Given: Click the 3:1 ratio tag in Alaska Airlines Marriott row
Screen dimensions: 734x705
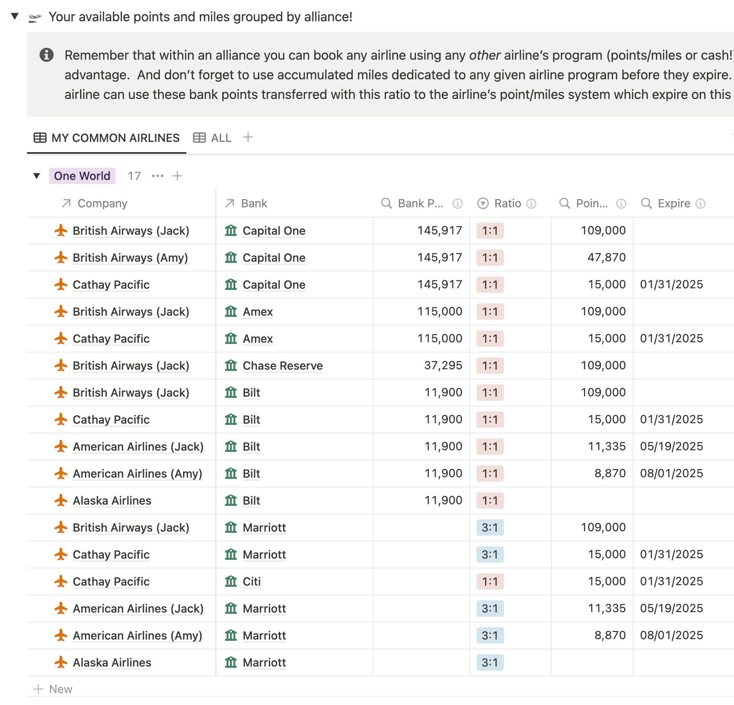Looking at the screenshot, I should (x=490, y=662).
